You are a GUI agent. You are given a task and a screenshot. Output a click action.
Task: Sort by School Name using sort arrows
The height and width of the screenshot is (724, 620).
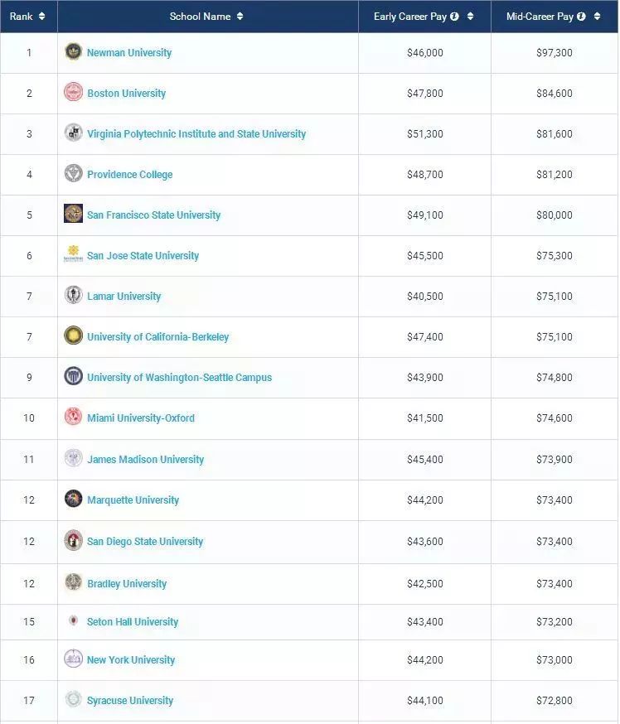click(240, 17)
